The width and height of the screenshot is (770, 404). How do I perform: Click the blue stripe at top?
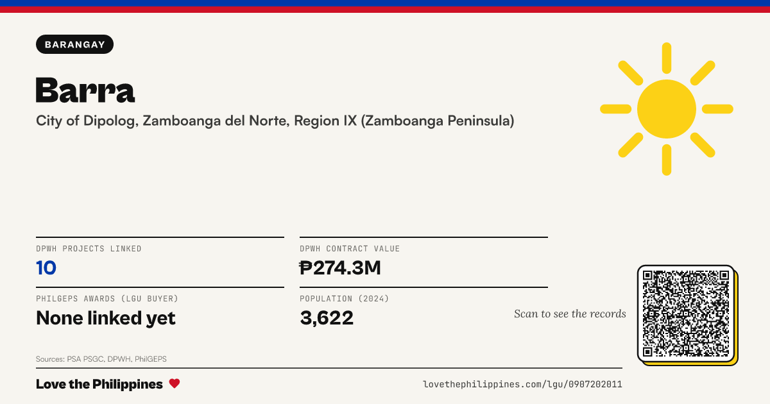click(385, 3)
